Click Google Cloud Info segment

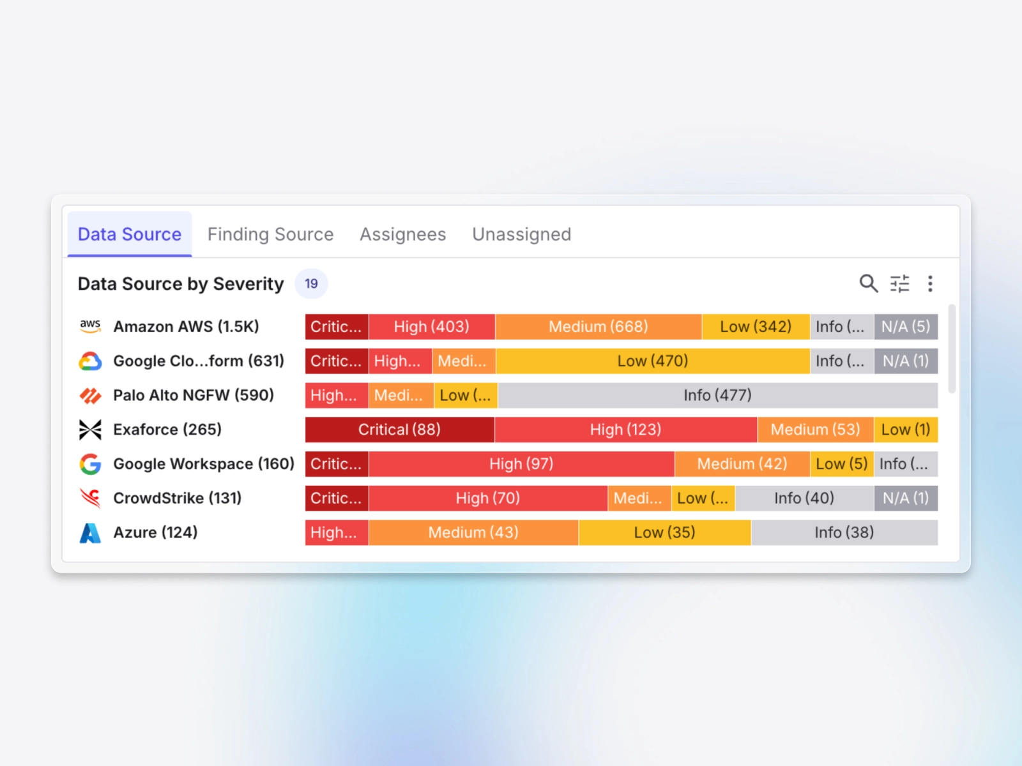[842, 361]
